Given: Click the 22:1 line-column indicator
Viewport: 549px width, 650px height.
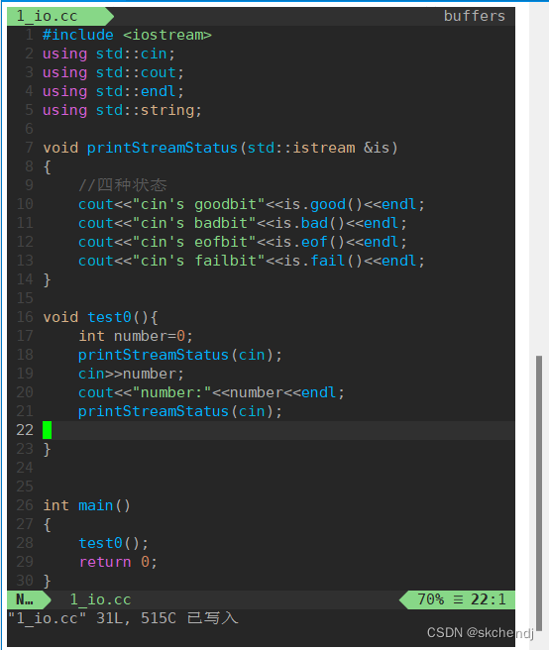Looking at the screenshot, I should [488, 599].
